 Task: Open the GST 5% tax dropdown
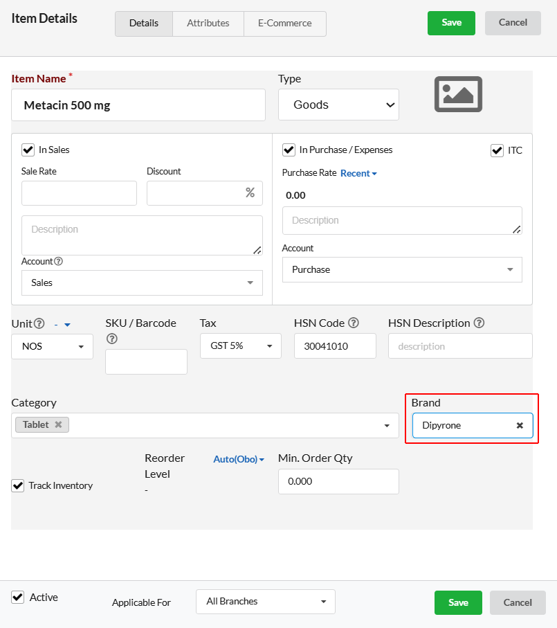click(241, 346)
